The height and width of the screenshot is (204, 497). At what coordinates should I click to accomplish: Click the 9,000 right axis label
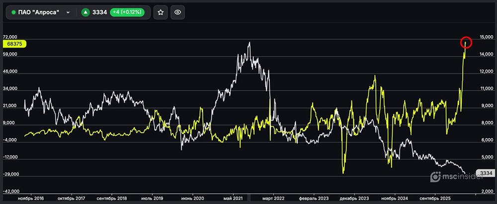pos(487,106)
